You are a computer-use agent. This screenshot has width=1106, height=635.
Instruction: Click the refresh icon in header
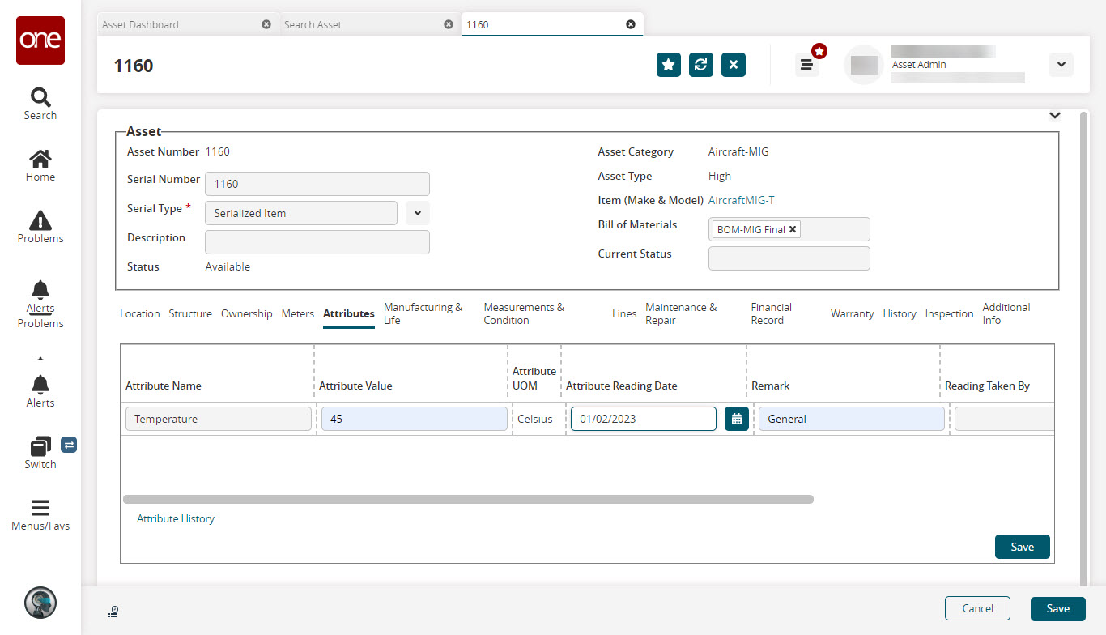[700, 65]
